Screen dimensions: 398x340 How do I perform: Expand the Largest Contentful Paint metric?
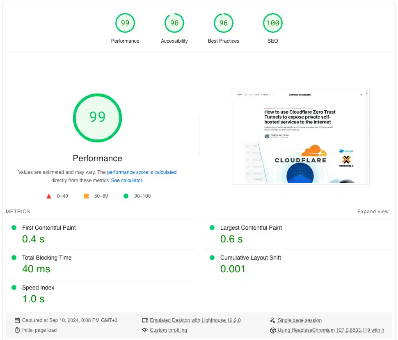click(x=251, y=228)
